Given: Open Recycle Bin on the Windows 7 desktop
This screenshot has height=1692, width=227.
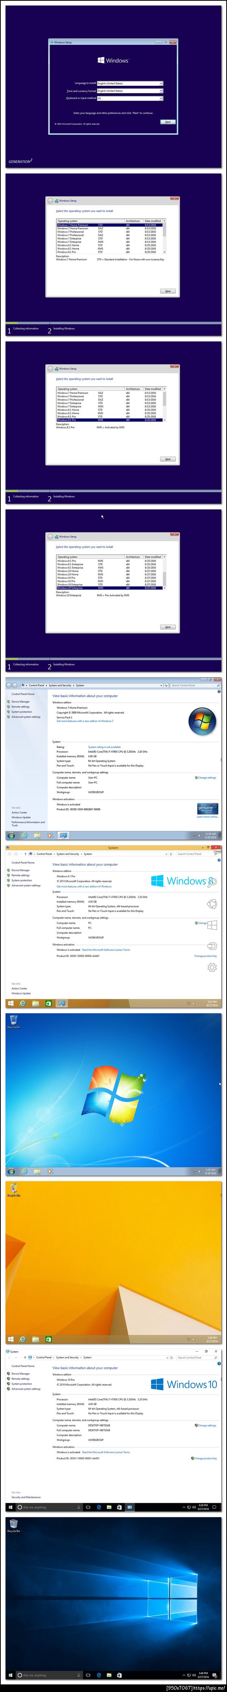Looking at the screenshot, I should coord(13,1021).
